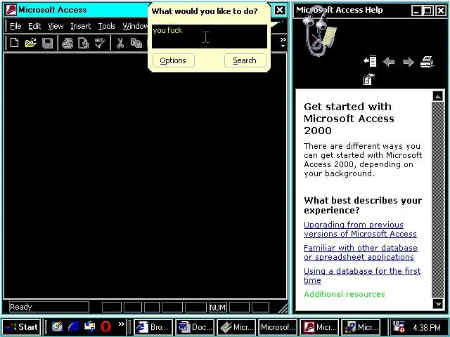Open 'Upgrading from previous versions' link
Viewport: 450px width, 337px height.
point(360,230)
